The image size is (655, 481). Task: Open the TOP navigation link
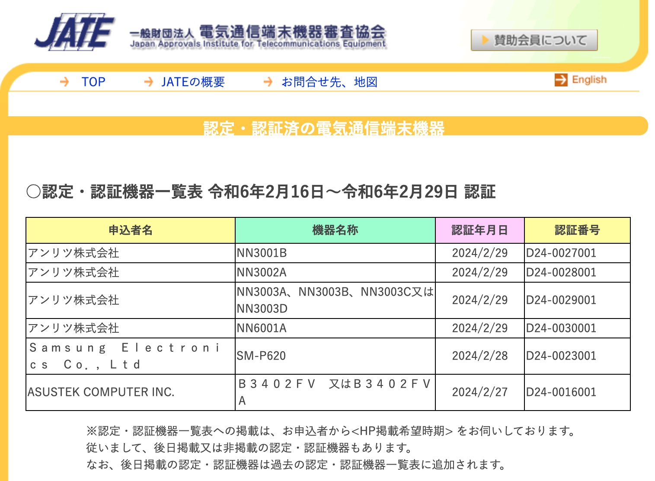pyautogui.click(x=93, y=82)
